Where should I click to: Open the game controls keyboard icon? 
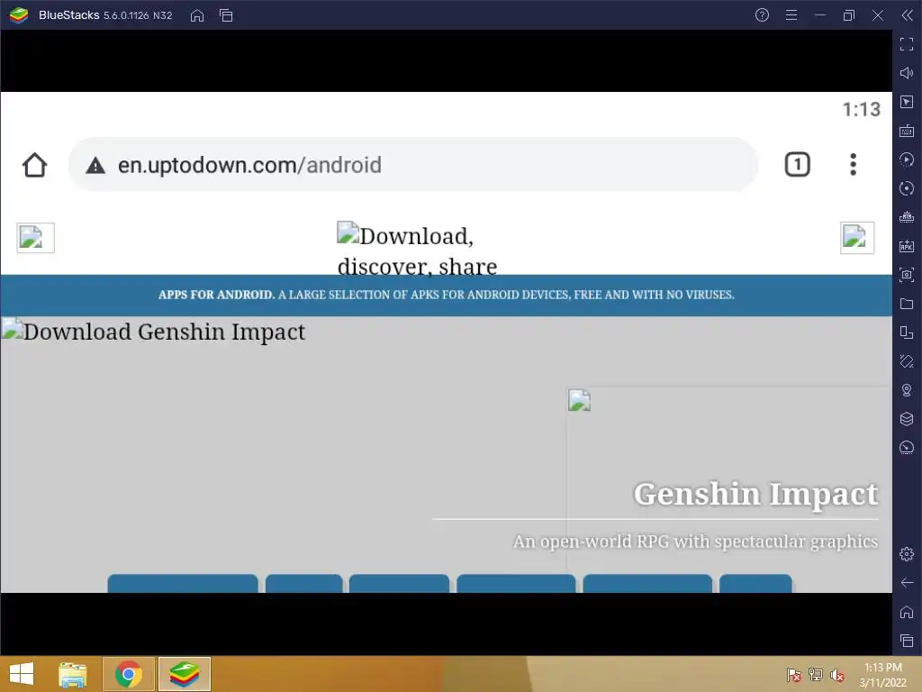click(906, 131)
